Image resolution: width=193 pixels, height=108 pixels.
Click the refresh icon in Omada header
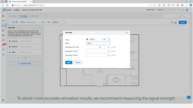[x=183, y=10]
